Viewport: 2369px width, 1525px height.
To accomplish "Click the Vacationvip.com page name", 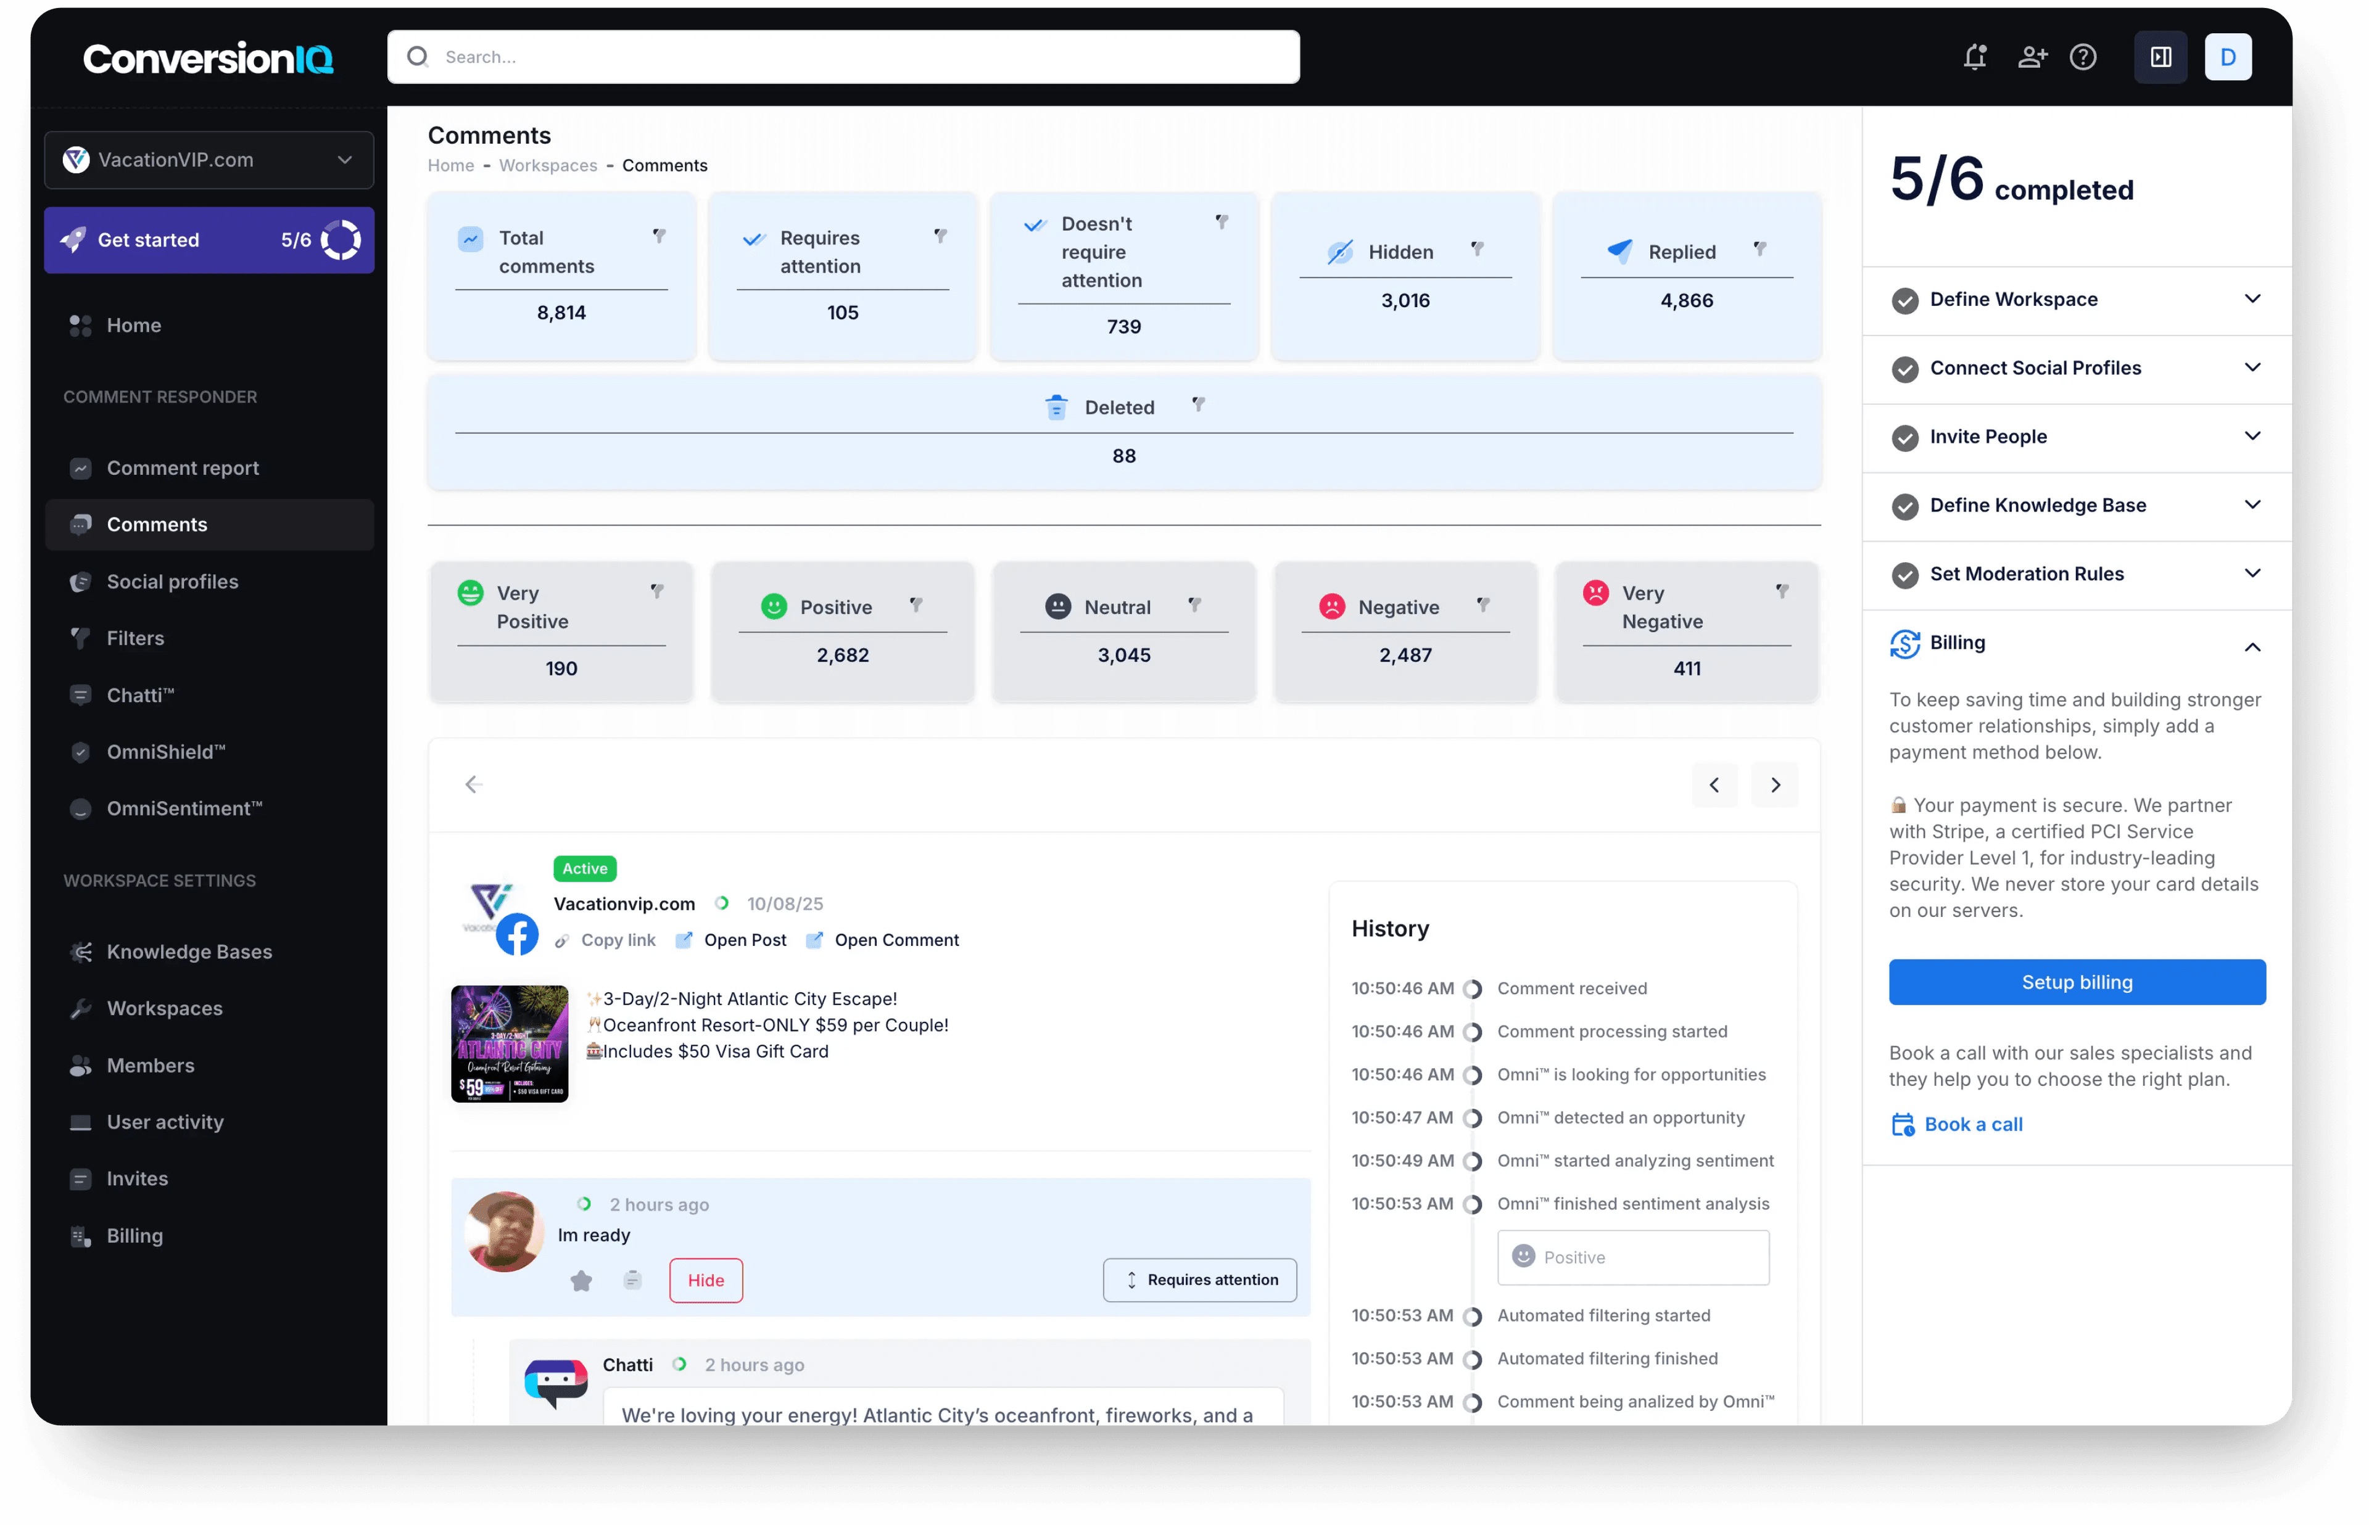I will pos(624,903).
